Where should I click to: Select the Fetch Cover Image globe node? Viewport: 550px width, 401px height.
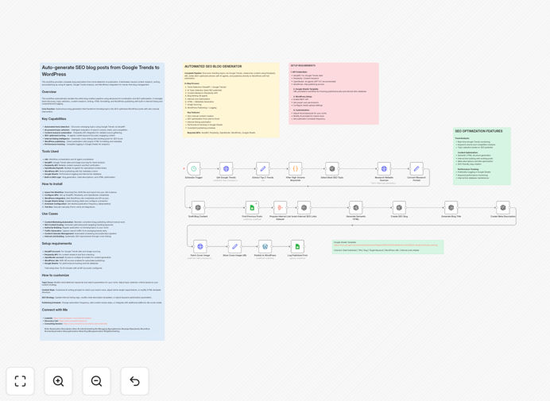[200, 246]
